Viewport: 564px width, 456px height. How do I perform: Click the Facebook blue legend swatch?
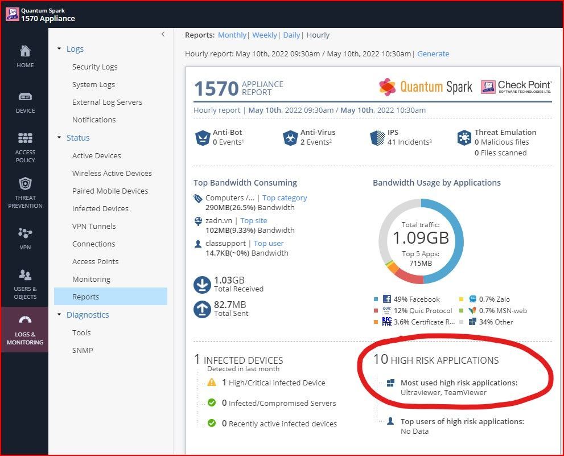click(x=376, y=299)
